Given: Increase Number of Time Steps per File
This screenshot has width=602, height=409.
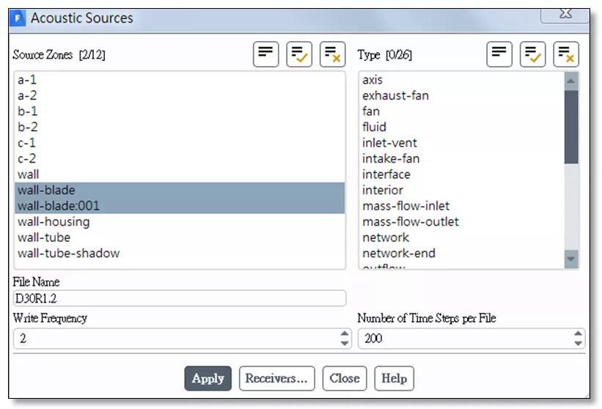Looking at the screenshot, I should (x=579, y=334).
